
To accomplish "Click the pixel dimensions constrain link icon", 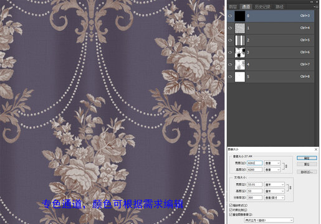I will 286,166.
